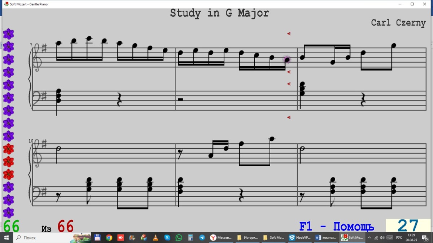Open Skype from the taskbar
This screenshot has width=433, height=243.
[x=167, y=238]
